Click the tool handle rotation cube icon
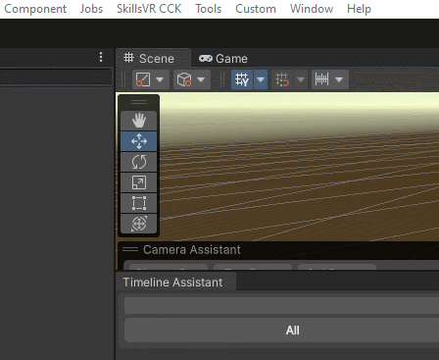 [184, 79]
